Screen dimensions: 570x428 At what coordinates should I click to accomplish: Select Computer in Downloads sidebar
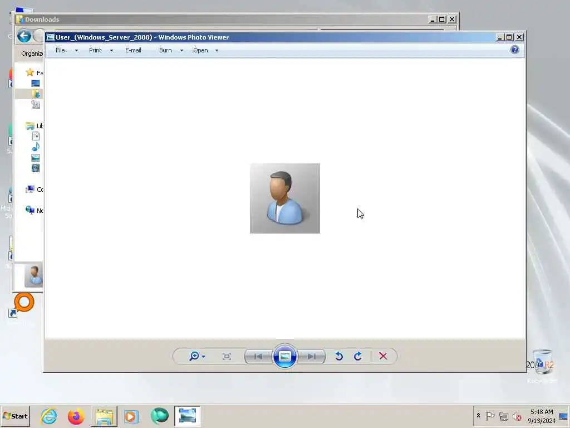point(35,189)
